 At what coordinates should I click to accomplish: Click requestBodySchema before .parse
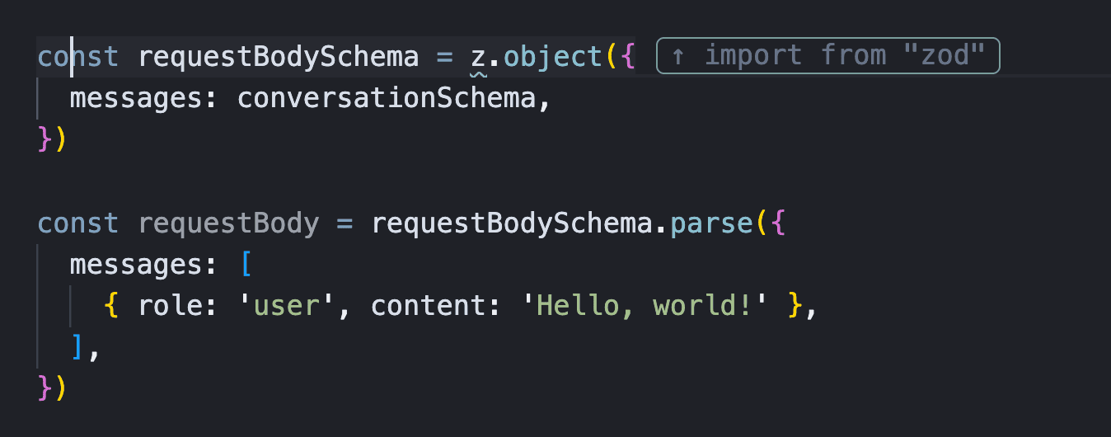tap(512, 223)
